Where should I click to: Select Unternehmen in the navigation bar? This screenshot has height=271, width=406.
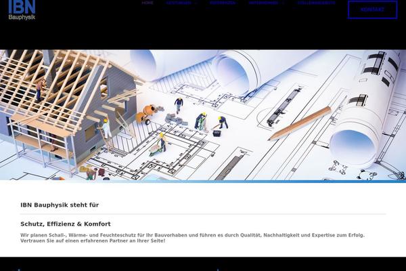click(x=263, y=3)
